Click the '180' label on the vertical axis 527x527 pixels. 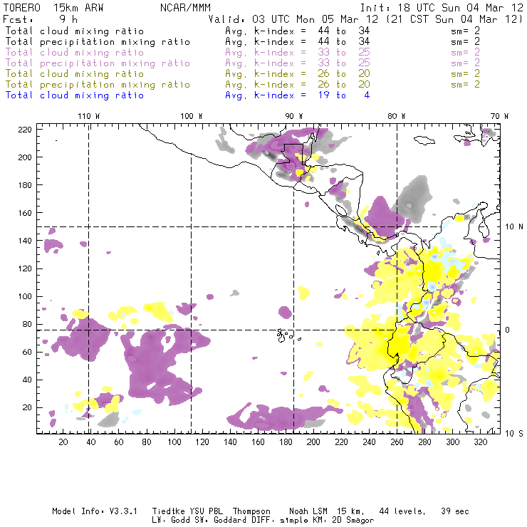click(25, 185)
